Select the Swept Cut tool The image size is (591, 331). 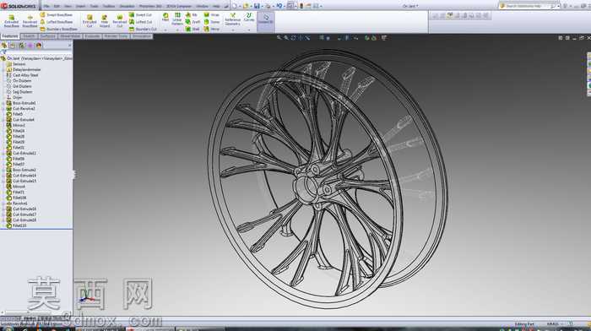click(x=140, y=14)
